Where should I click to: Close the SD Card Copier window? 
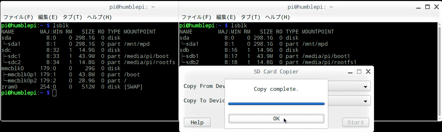click(368, 72)
